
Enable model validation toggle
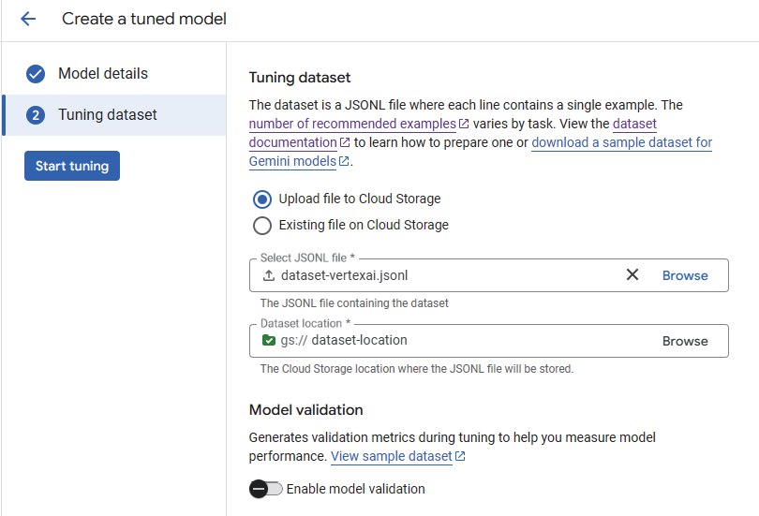click(266, 489)
